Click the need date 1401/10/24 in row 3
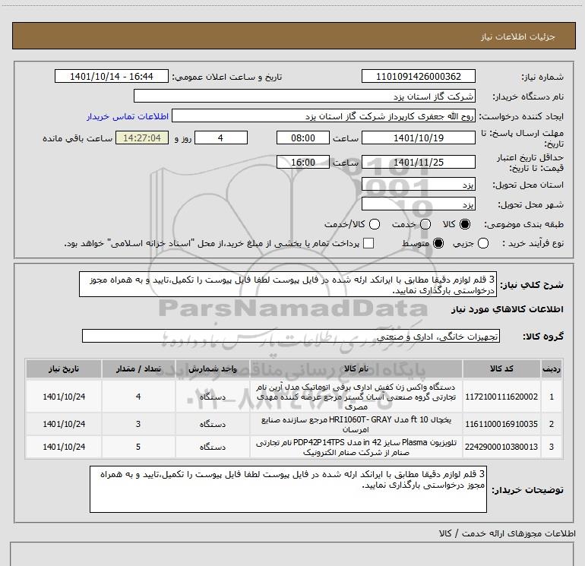The width and height of the screenshot is (585, 566). tap(64, 447)
